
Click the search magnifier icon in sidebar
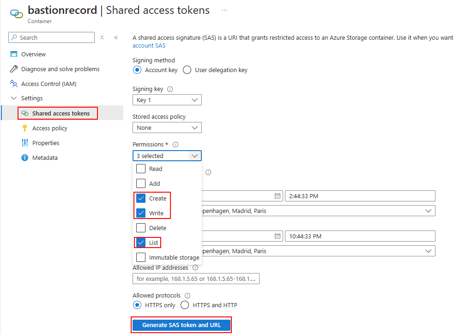click(x=14, y=37)
